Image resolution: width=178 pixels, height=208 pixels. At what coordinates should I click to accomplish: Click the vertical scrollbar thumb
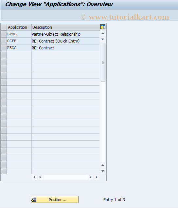pos(103,62)
